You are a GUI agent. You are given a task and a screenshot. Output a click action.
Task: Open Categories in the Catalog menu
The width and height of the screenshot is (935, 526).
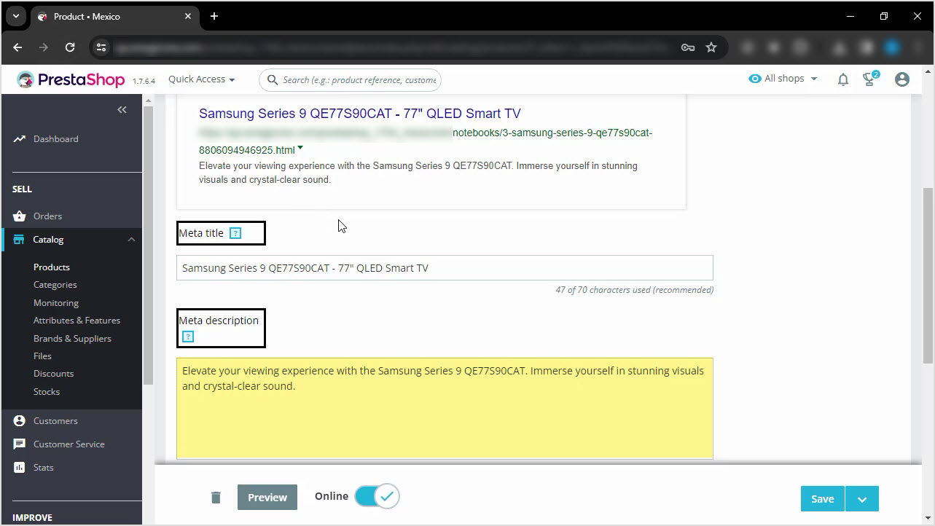pyautogui.click(x=55, y=285)
